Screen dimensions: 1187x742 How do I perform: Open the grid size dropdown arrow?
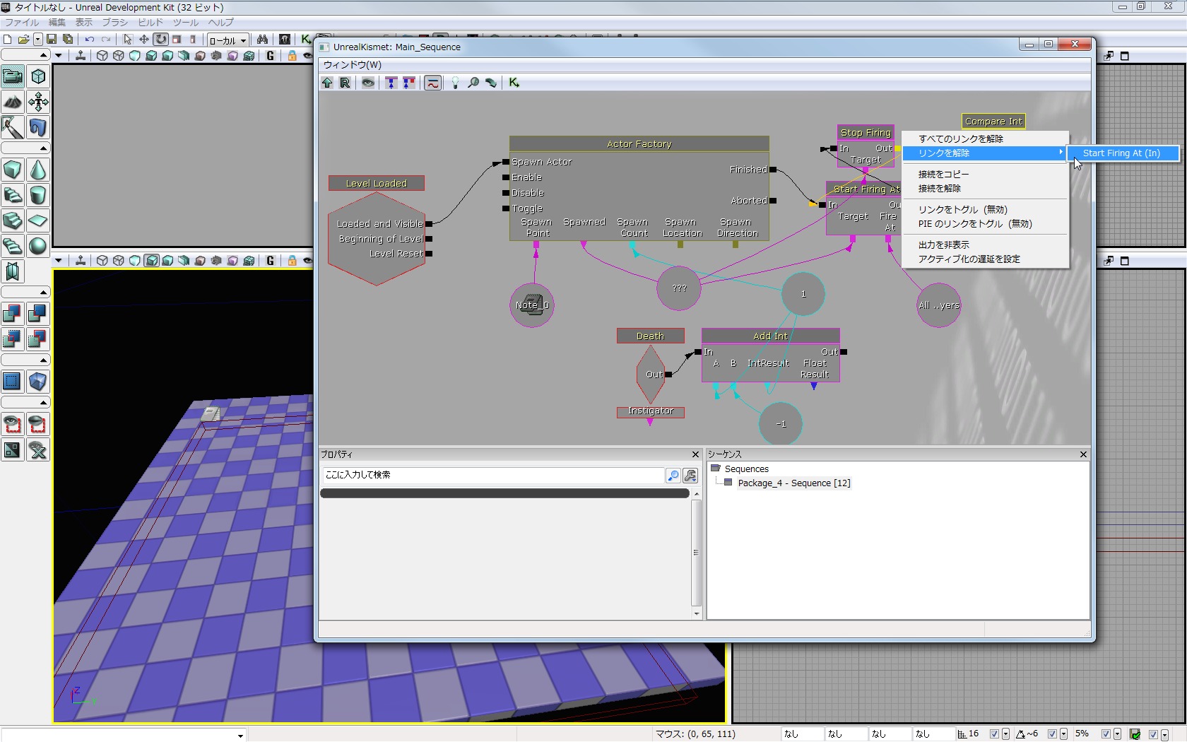[1005, 734]
